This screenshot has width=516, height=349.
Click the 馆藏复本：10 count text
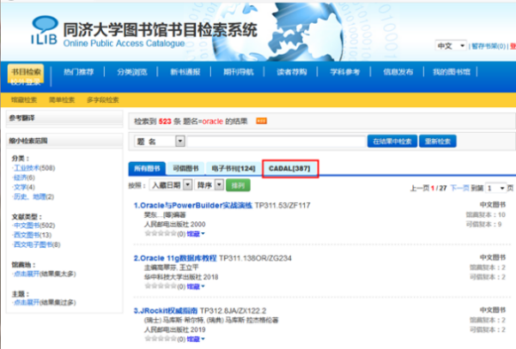486,214
